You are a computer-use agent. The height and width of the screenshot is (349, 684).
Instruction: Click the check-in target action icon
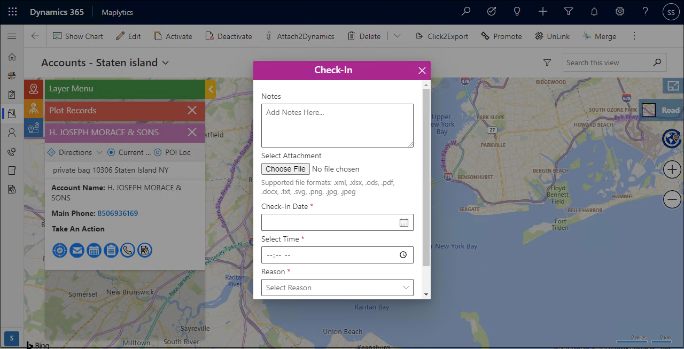[60, 250]
